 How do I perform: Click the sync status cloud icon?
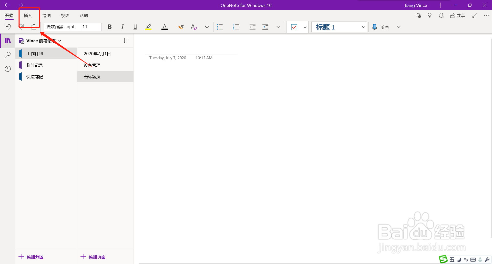tap(418, 16)
